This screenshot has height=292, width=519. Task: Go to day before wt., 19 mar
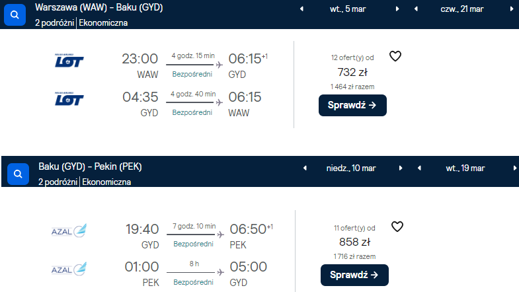[419, 168]
